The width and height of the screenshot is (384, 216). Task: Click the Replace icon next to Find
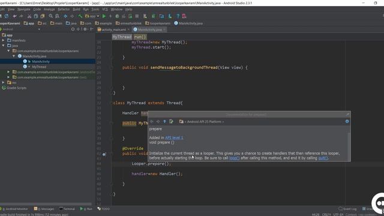[x=58, y=16]
